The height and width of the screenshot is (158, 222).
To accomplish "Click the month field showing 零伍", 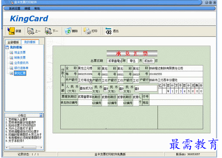I will (132, 61).
